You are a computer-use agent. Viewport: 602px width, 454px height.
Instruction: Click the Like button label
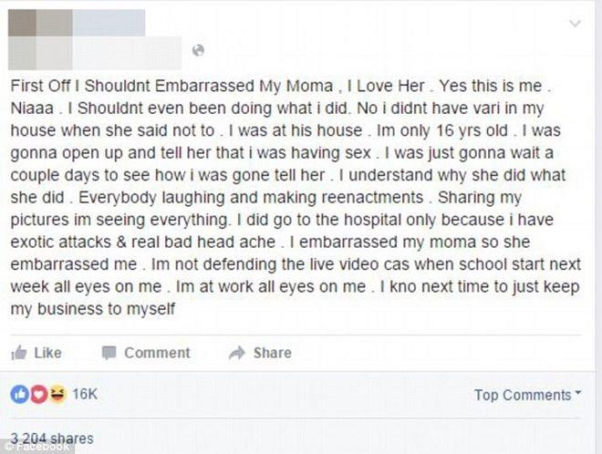click(x=47, y=353)
